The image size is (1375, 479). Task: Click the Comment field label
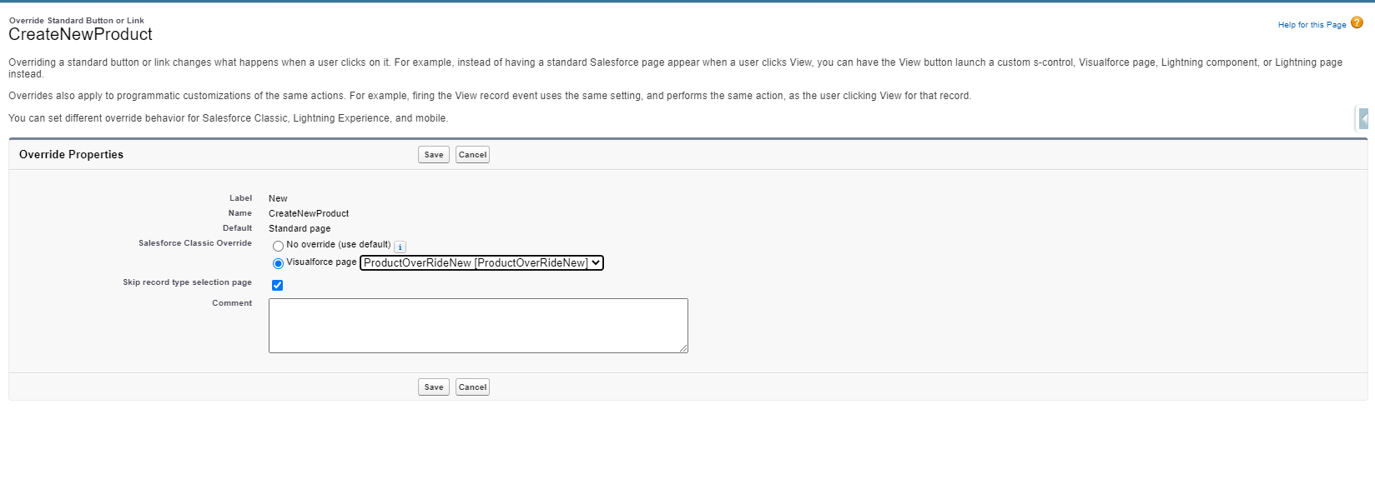coord(232,303)
